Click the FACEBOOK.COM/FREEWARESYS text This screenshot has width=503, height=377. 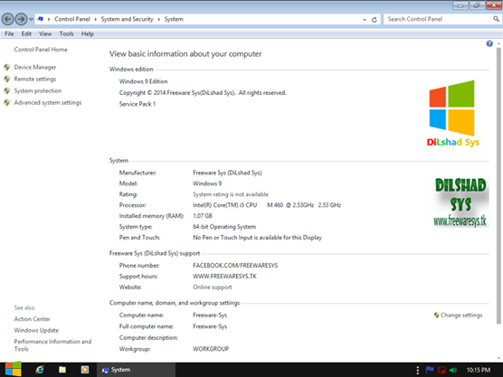(x=235, y=266)
